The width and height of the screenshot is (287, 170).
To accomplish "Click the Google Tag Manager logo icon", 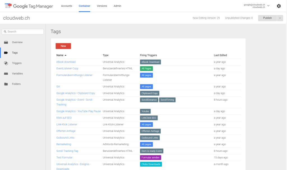I will [x=8, y=6].
